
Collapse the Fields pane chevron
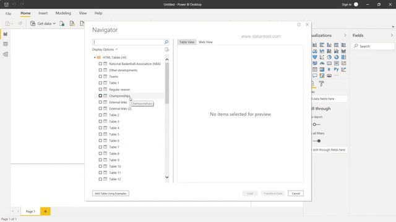pos(392,36)
